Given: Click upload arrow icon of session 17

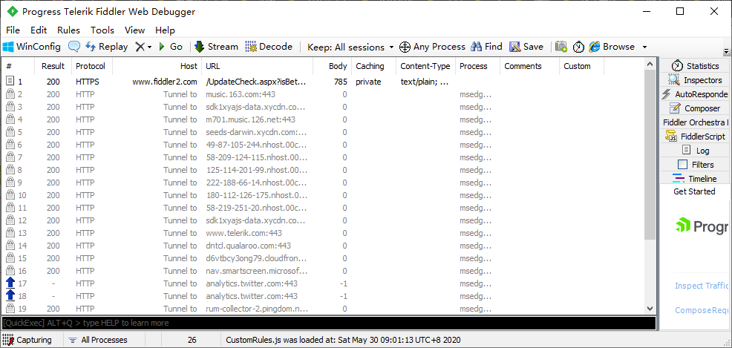Looking at the screenshot, I should pos(10,283).
